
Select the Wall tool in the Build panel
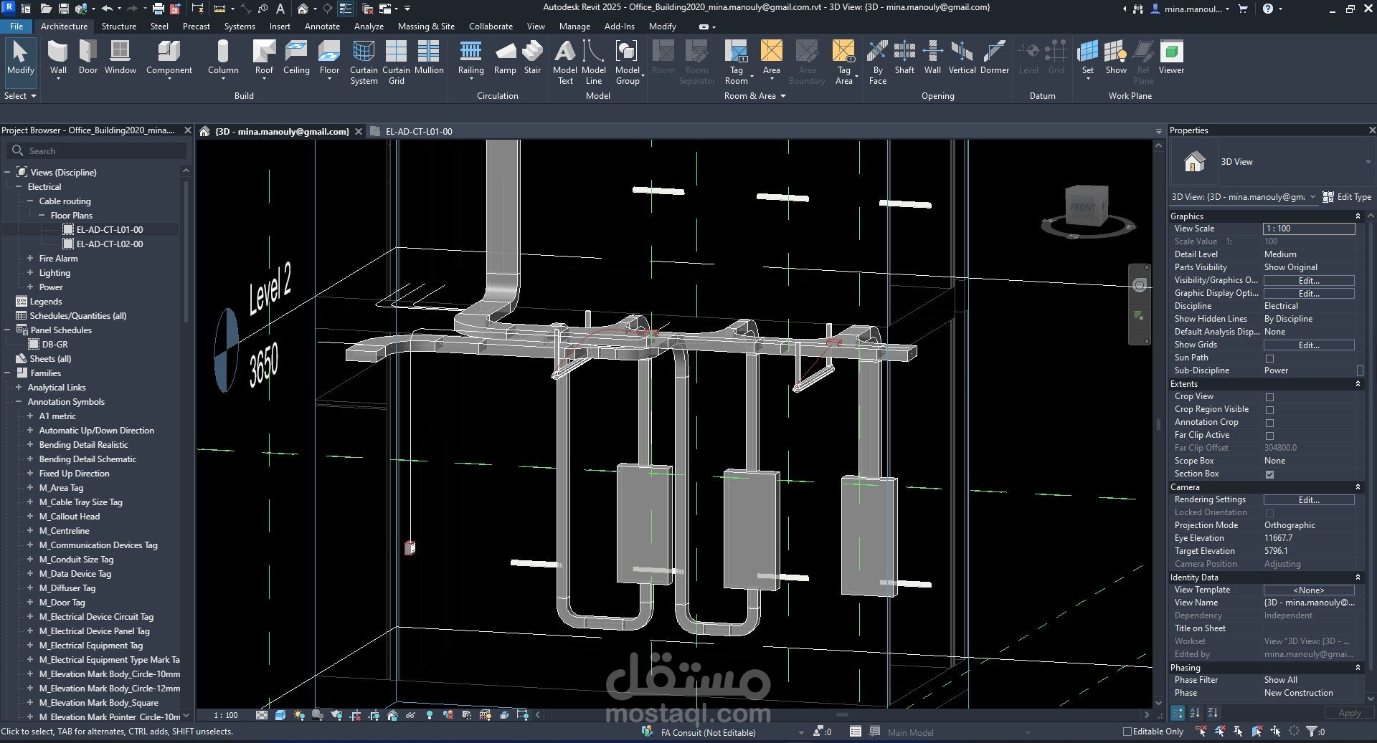click(x=58, y=58)
